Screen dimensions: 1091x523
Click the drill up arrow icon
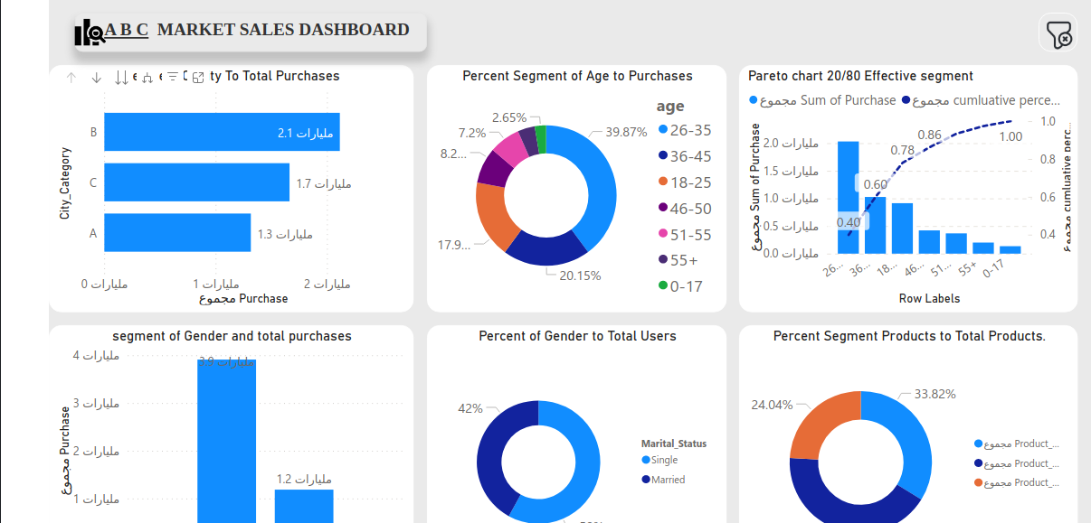(71, 78)
